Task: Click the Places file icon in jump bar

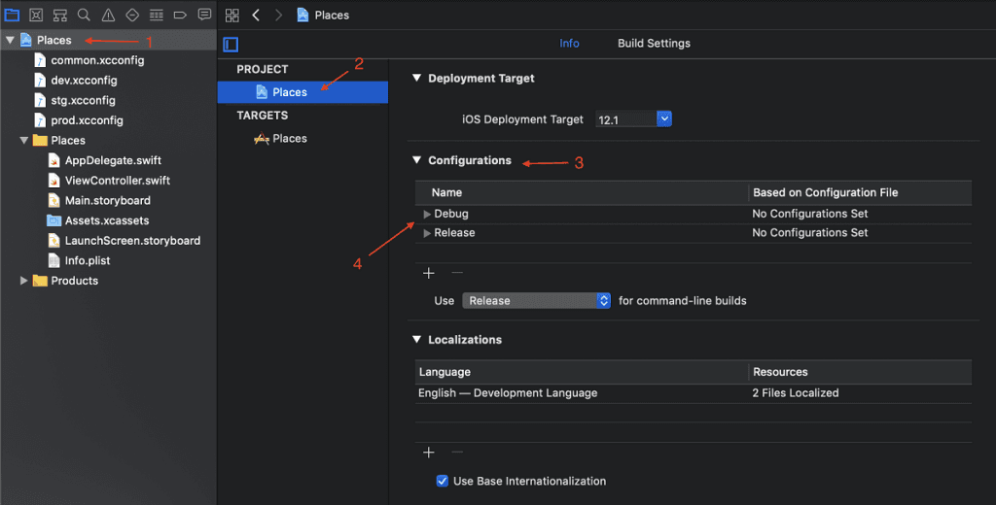Action: click(x=303, y=16)
